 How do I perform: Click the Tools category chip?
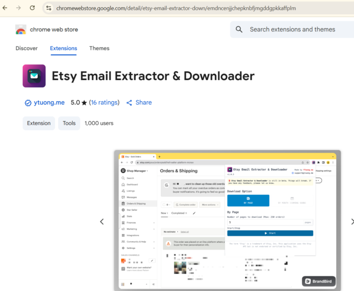click(x=69, y=123)
